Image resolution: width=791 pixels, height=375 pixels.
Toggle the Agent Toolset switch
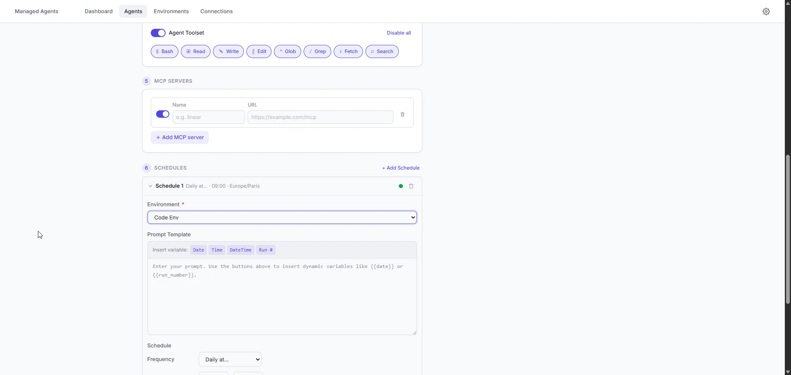[158, 33]
